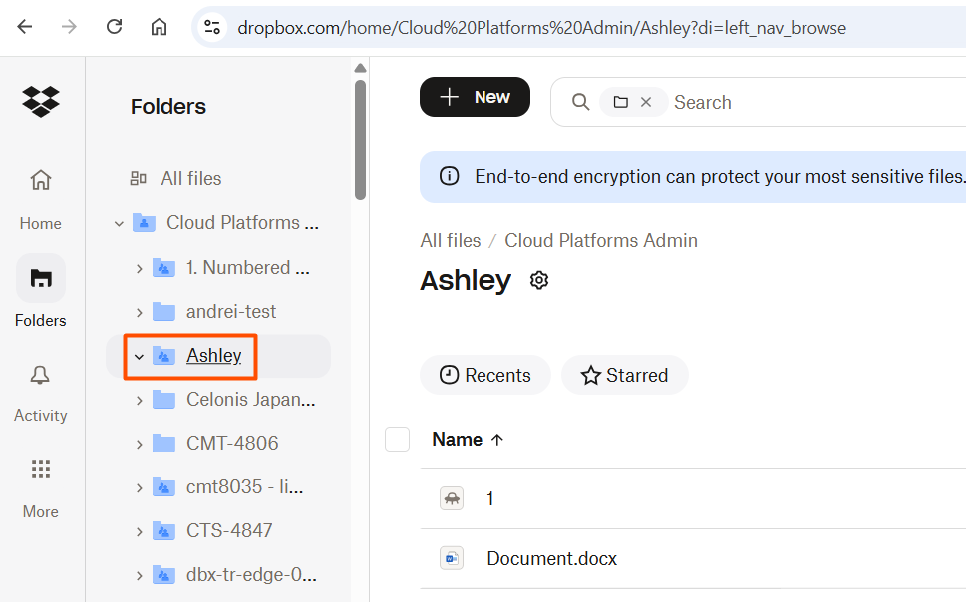Screen dimensions: 966x602
Task: Expand the 1. Numbered folder chevron
Action: [139, 269]
